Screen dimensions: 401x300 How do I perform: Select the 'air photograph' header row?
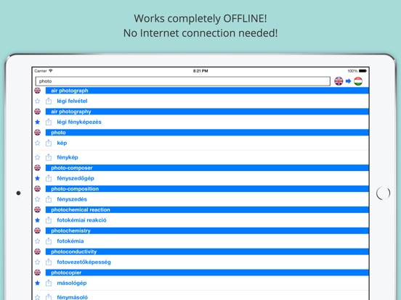207,91
